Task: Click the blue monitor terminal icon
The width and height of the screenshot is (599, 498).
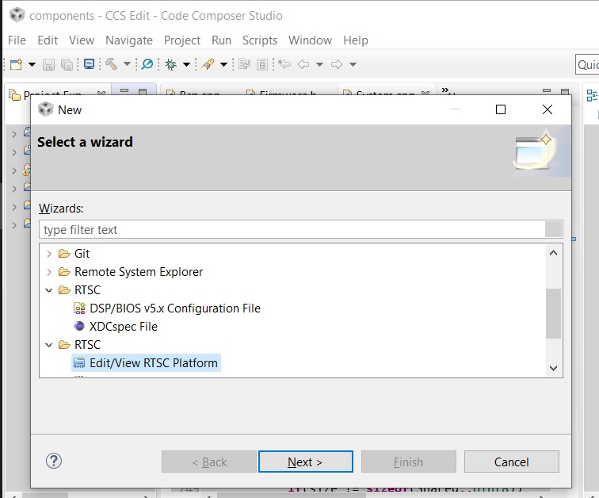Action: click(89, 63)
